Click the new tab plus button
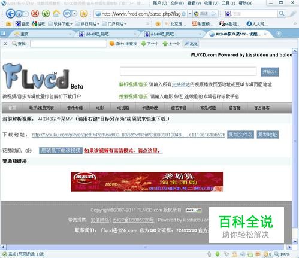The image size is (299, 258). click(x=278, y=34)
